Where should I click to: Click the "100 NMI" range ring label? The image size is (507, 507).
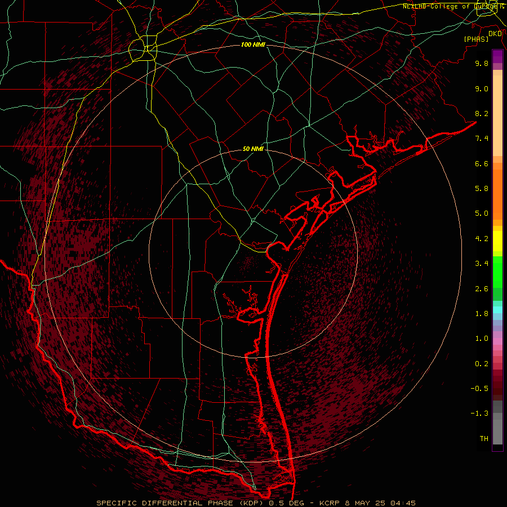coord(253,45)
